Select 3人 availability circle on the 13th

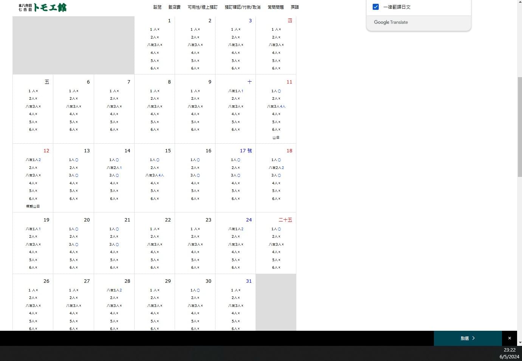77,175
